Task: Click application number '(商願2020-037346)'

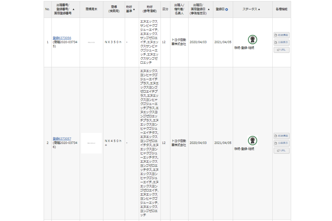Action: (65, 145)
